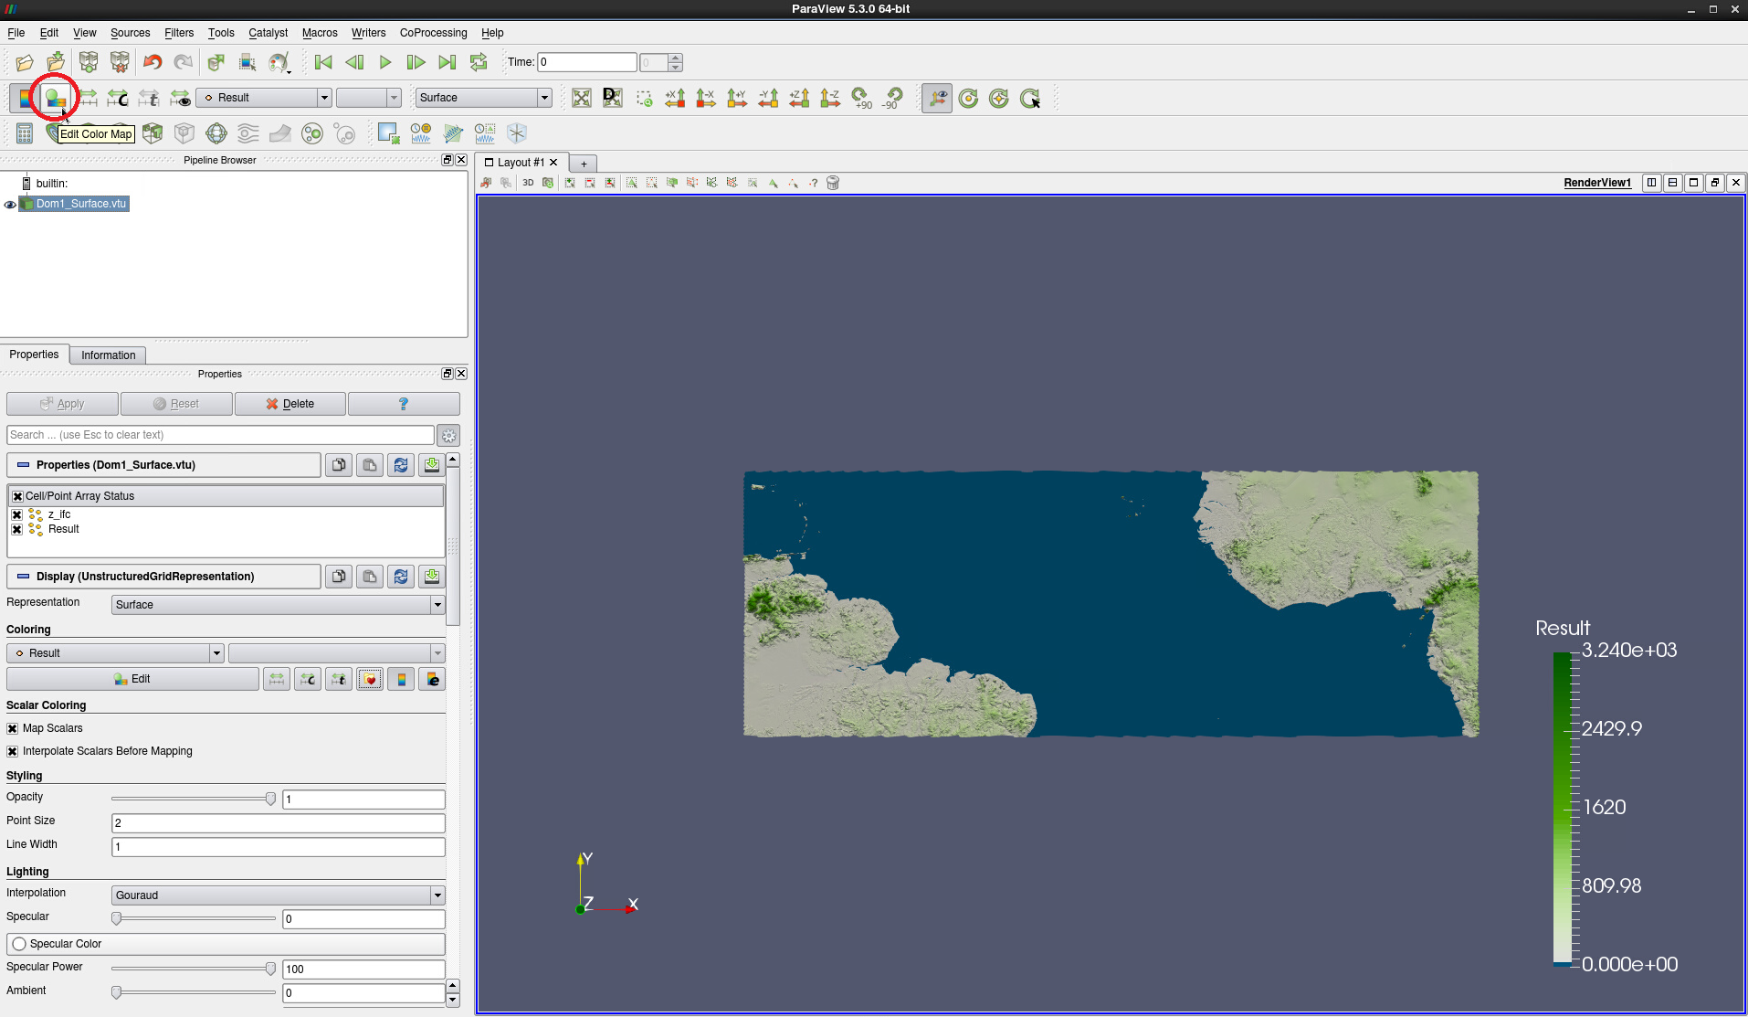Open the Filters menu

(x=179, y=33)
